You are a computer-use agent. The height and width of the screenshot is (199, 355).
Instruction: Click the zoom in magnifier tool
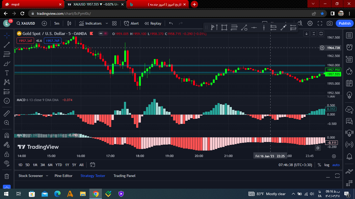[7, 123]
